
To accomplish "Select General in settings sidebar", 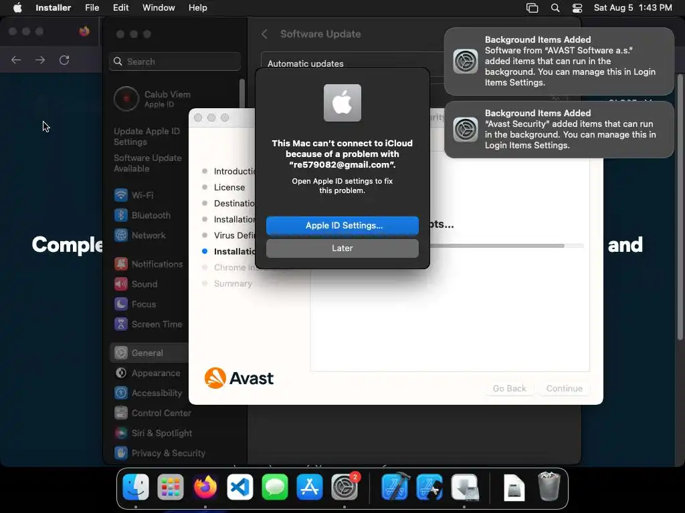I will pyautogui.click(x=149, y=353).
